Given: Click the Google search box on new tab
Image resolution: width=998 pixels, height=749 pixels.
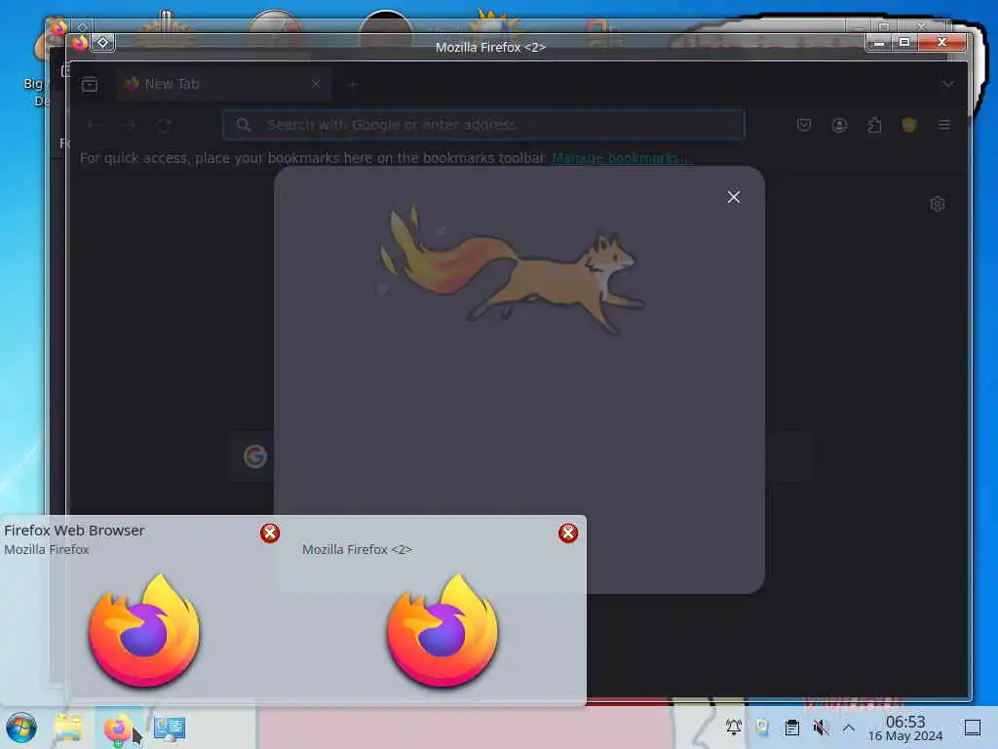Looking at the screenshot, I should click(x=520, y=456).
